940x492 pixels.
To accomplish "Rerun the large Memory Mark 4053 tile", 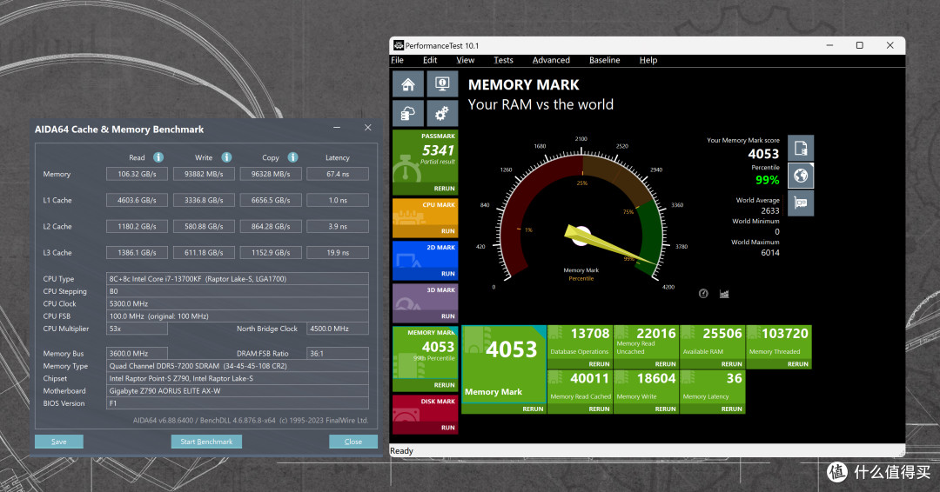I will 533,409.
